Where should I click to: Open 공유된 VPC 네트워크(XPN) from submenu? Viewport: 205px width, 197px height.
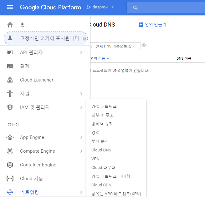[x=116, y=194]
